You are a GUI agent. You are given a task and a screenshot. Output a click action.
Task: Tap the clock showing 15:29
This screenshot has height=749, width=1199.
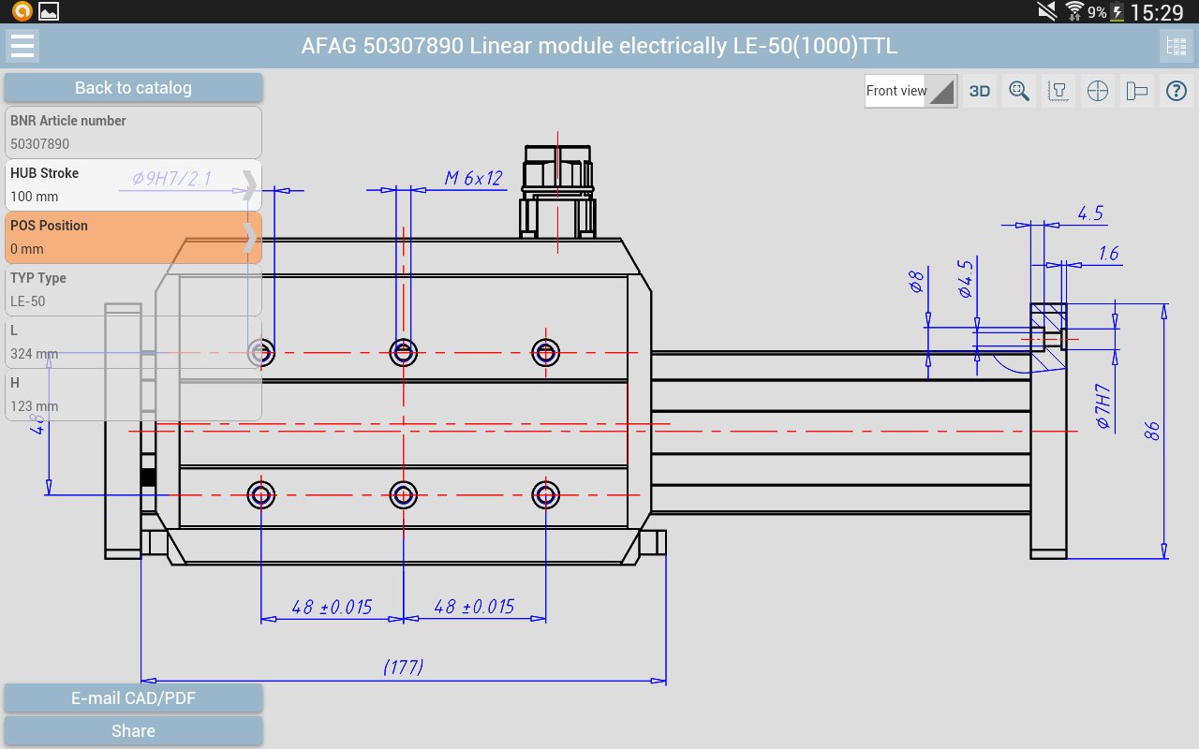click(x=1158, y=12)
